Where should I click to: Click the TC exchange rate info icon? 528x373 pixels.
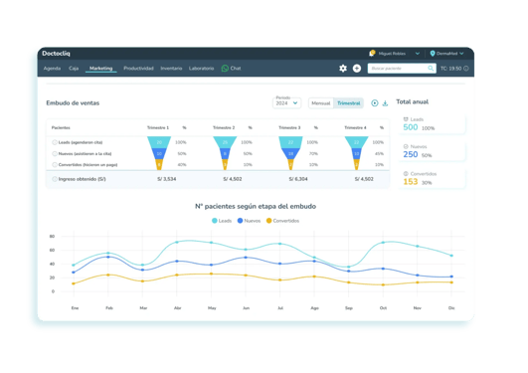tap(466, 69)
